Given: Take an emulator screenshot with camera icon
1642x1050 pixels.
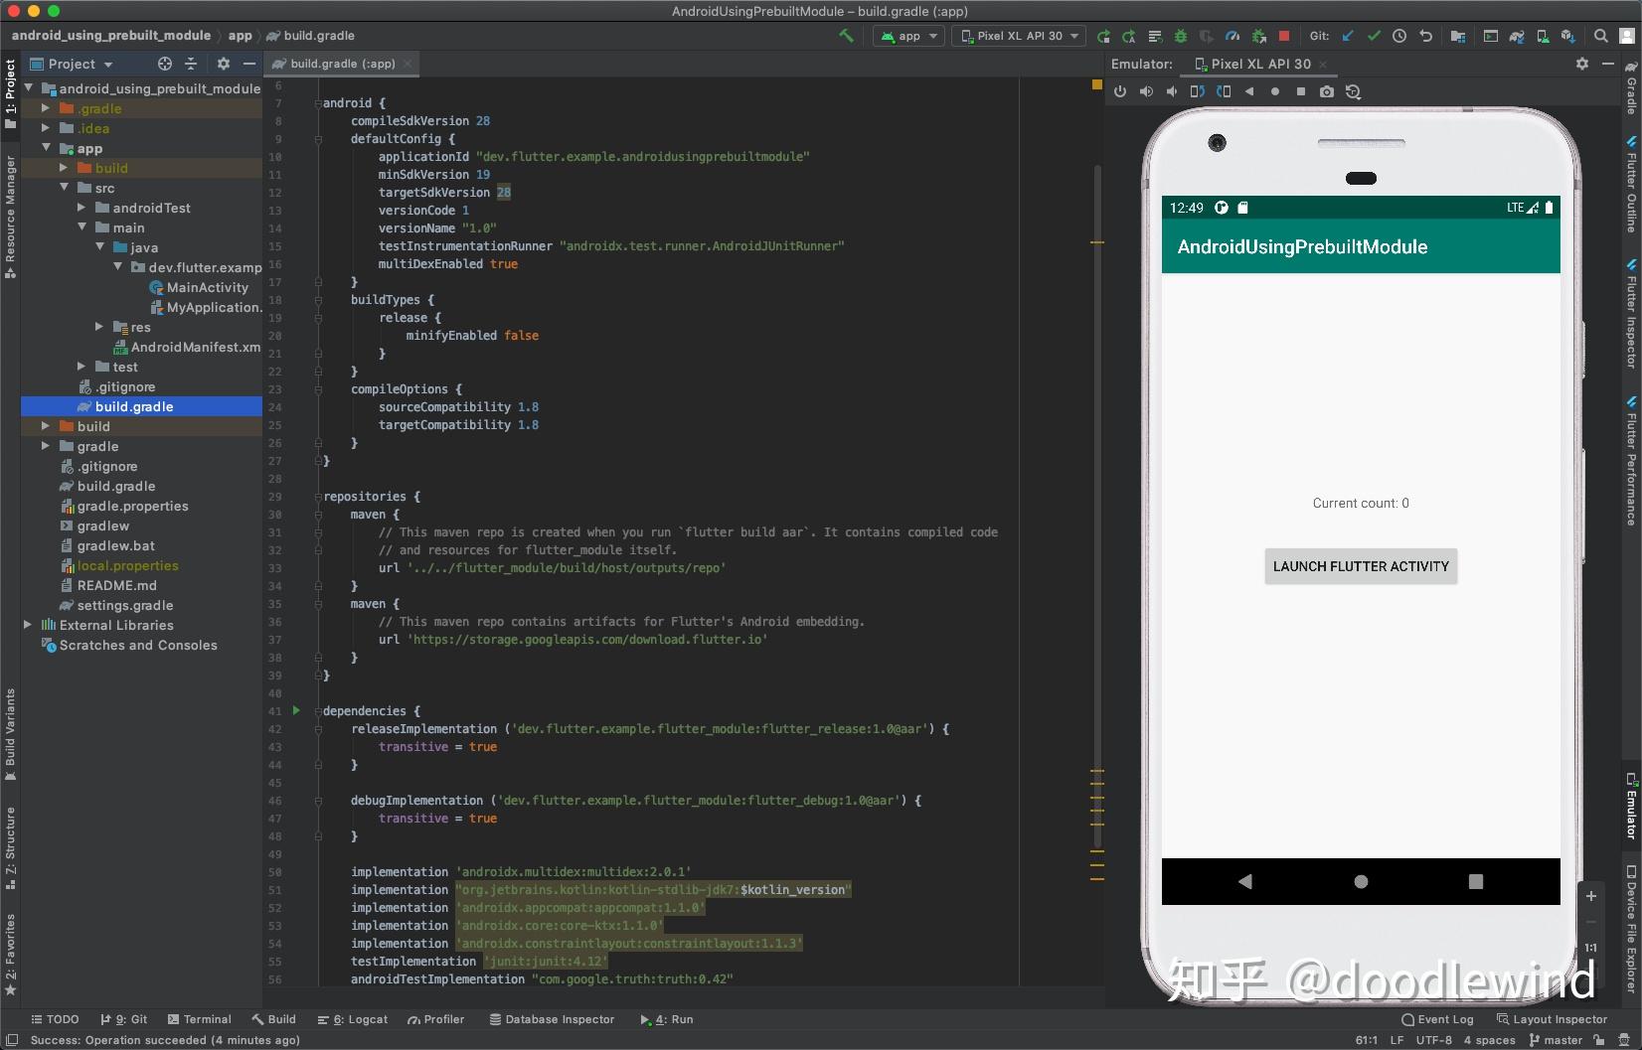Looking at the screenshot, I should tap(1326, 91).
